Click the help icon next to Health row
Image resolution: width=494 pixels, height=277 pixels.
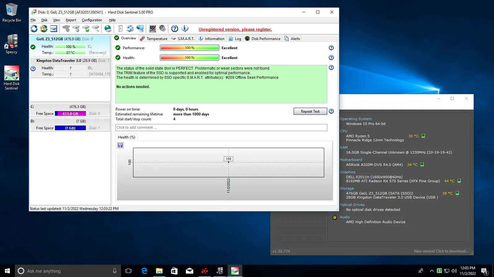point(331,58)
